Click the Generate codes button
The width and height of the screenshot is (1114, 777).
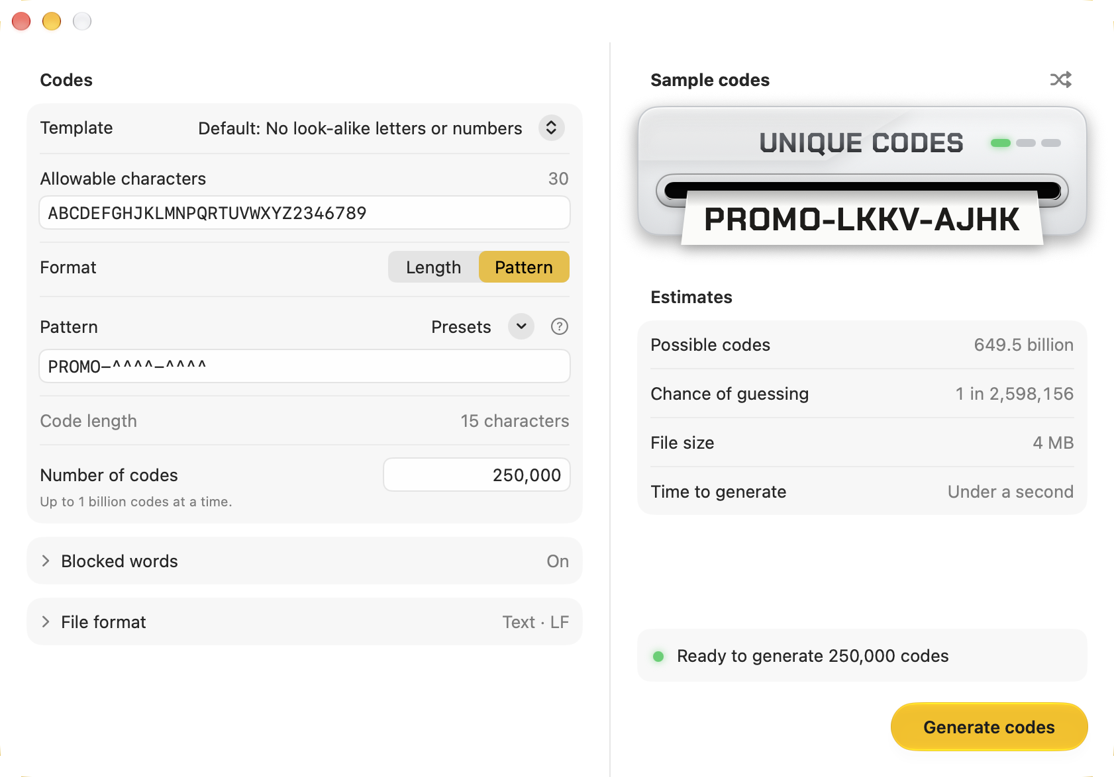click(x=989, y=727)
